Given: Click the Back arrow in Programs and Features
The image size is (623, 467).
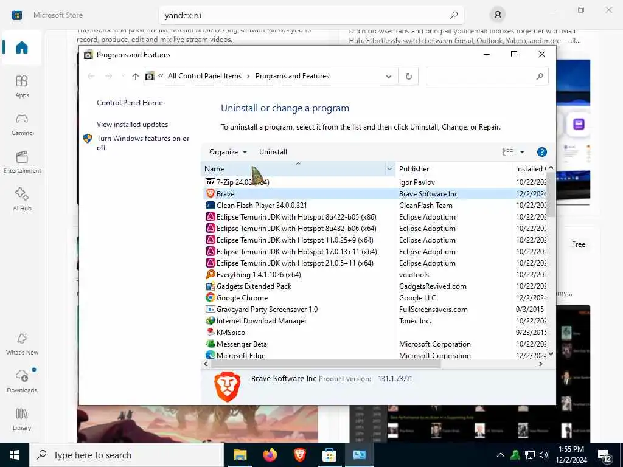Looking at the screenshot, I should (91, 76).
